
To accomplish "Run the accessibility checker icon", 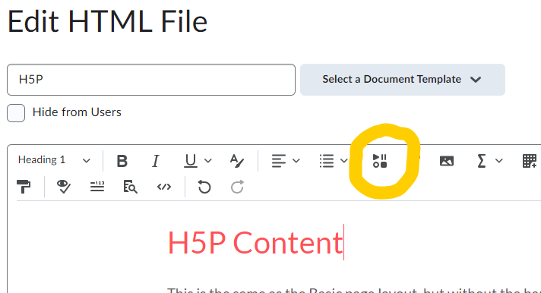I will [x=64, y=187].
